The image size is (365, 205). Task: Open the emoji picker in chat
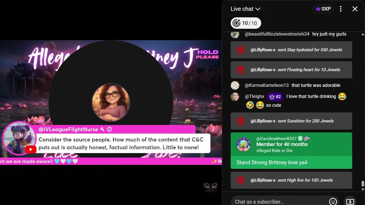pyautogui.click(x=333, y=202)
